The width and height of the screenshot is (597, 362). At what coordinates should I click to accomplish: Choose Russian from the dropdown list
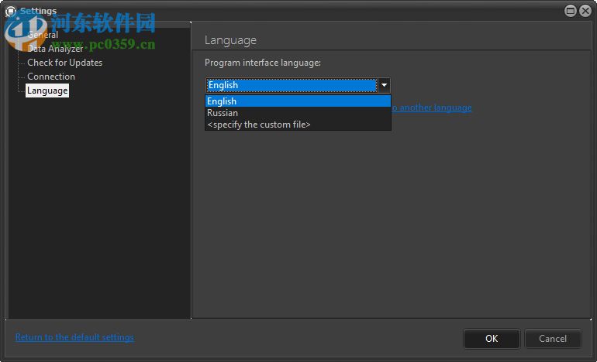[x=298, y=113]
